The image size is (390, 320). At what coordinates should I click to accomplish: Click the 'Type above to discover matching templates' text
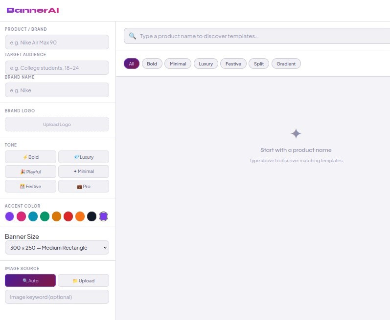(x=296, y=161)
